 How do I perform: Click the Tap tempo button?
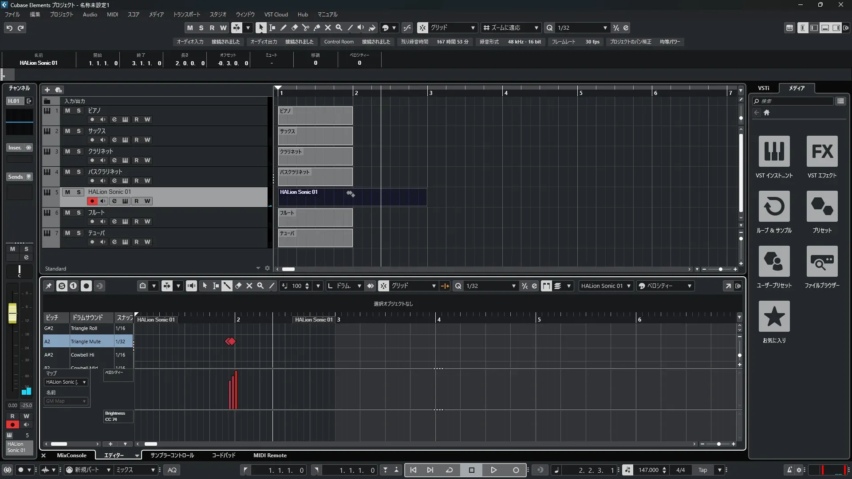pyautogui.click(x=702, y=470)
